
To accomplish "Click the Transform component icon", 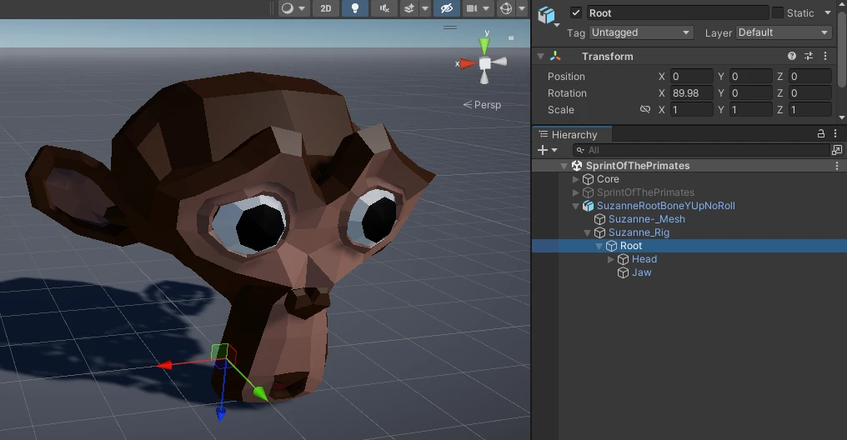I will 555,56.
